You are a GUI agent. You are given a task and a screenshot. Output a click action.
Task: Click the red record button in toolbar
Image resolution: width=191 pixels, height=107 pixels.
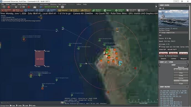click(29, 7)
